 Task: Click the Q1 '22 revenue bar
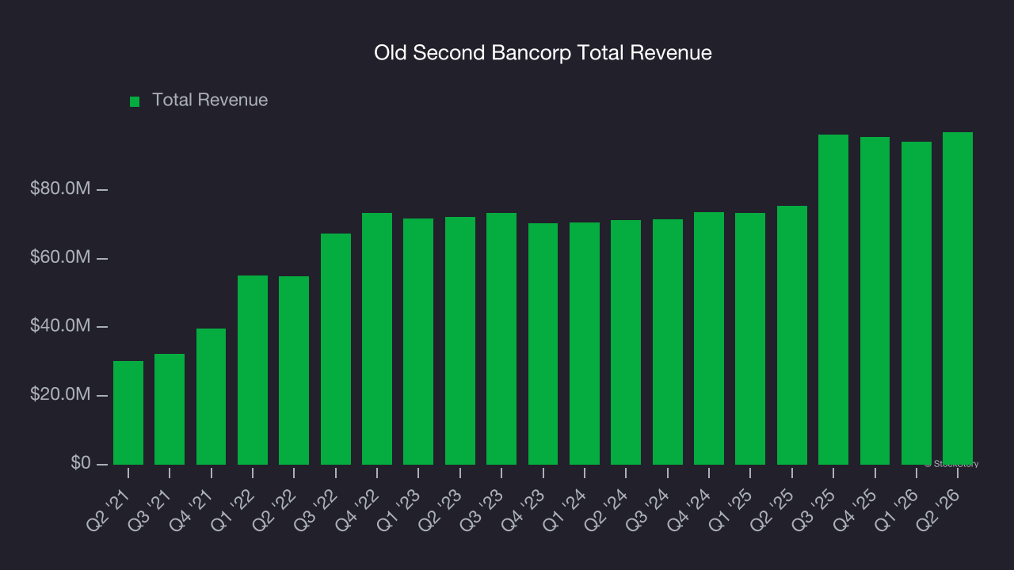pos(253,370)
